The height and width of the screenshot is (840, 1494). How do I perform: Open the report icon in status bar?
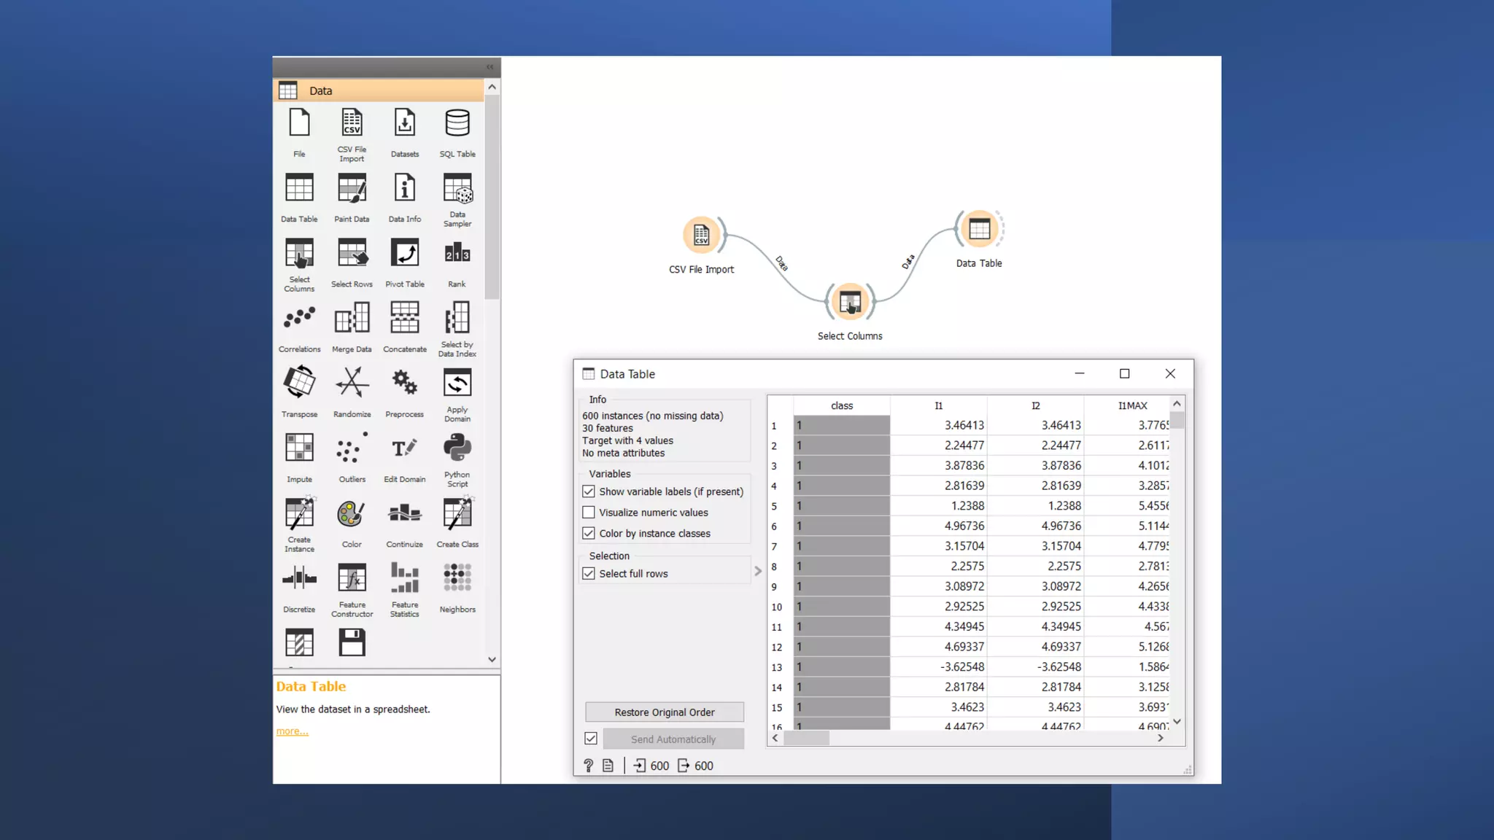608,766
